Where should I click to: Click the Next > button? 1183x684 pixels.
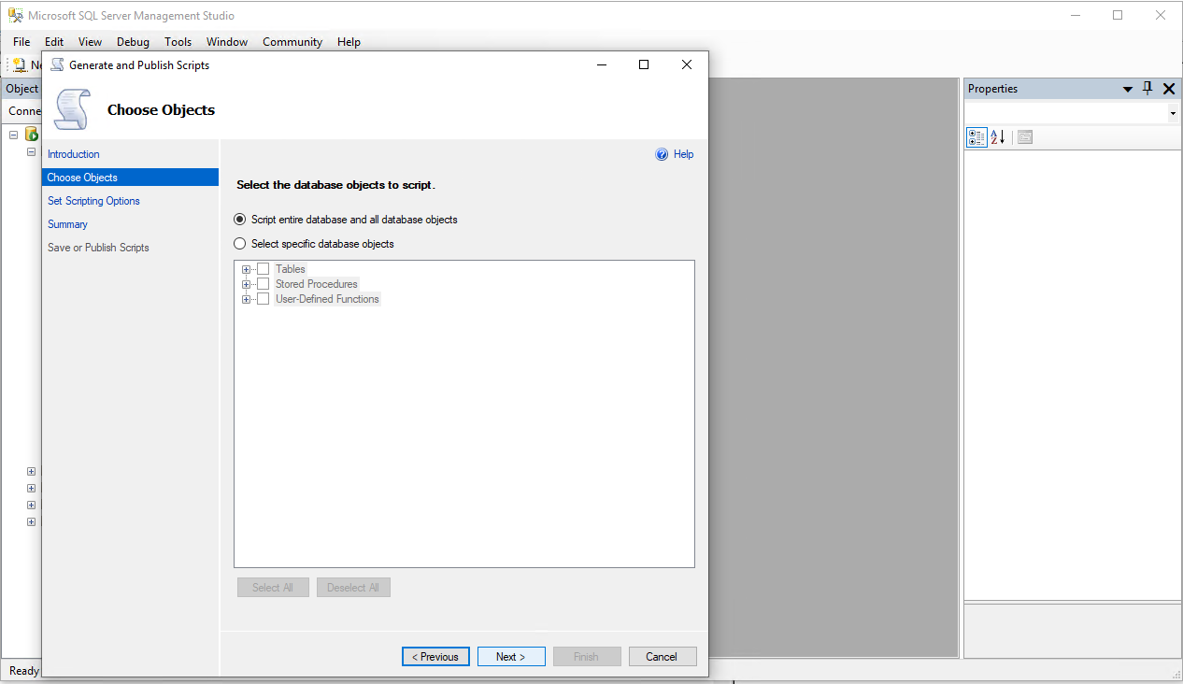point(511,657)
